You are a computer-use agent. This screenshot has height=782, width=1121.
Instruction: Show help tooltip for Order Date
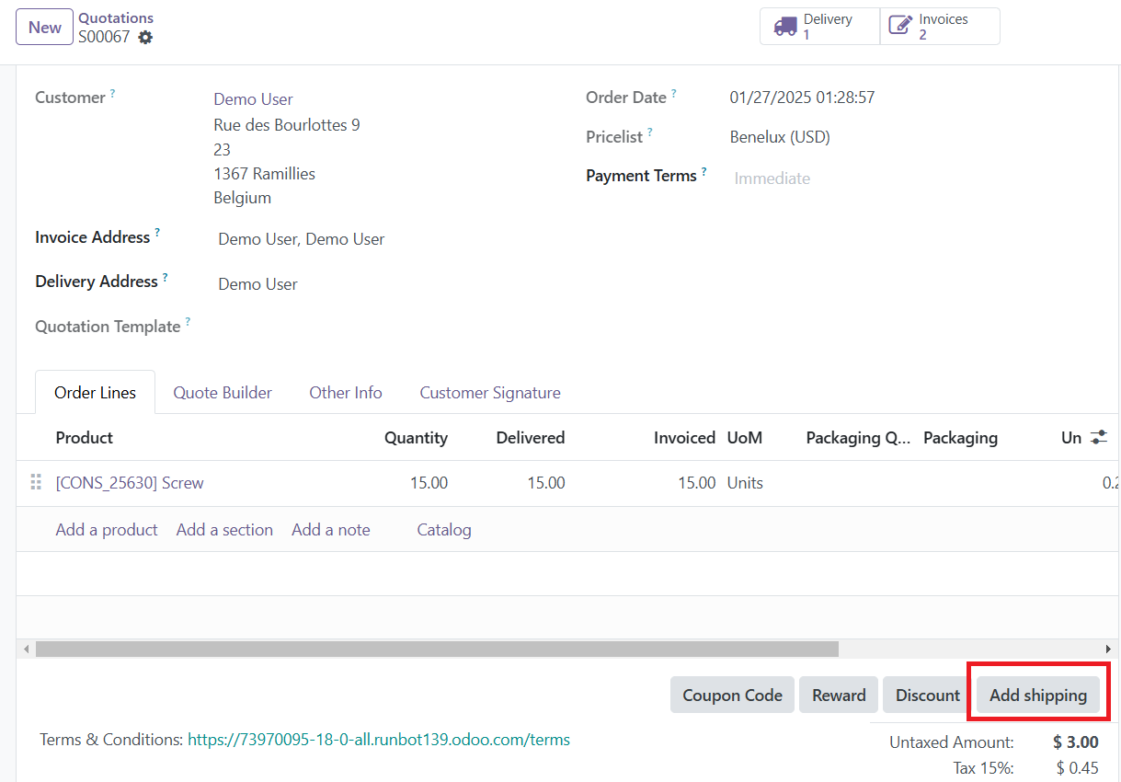pyautogui.click(x=673, y=92)
